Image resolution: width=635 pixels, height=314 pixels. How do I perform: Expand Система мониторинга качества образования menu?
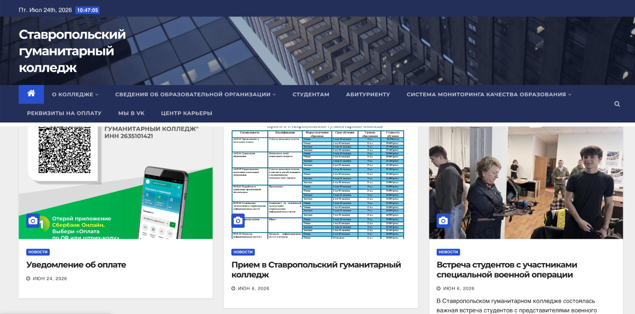(x=489, y=94)
